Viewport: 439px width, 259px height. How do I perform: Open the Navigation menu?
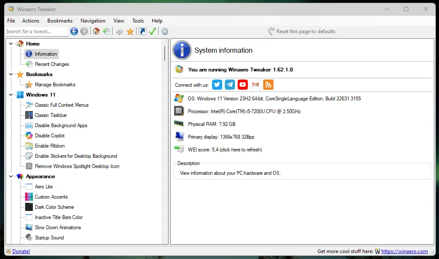point(93,21)
